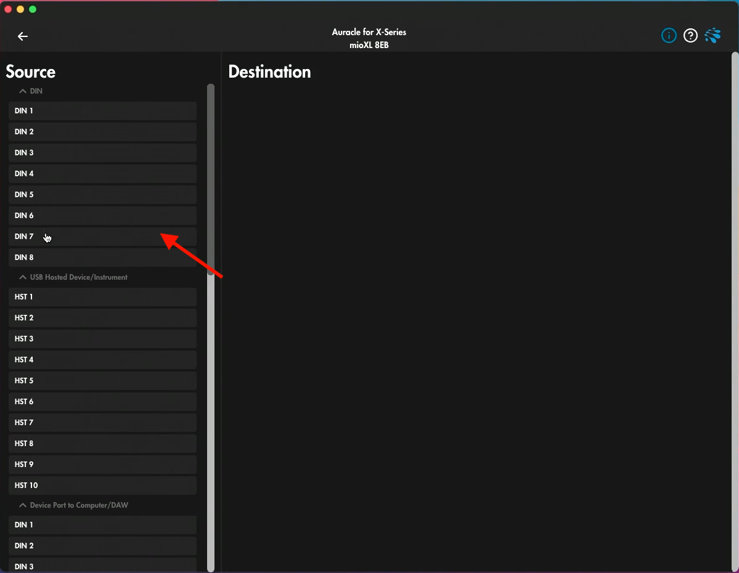Select the DIN 1 source
The image size is (739, 573).
point(102,111)
